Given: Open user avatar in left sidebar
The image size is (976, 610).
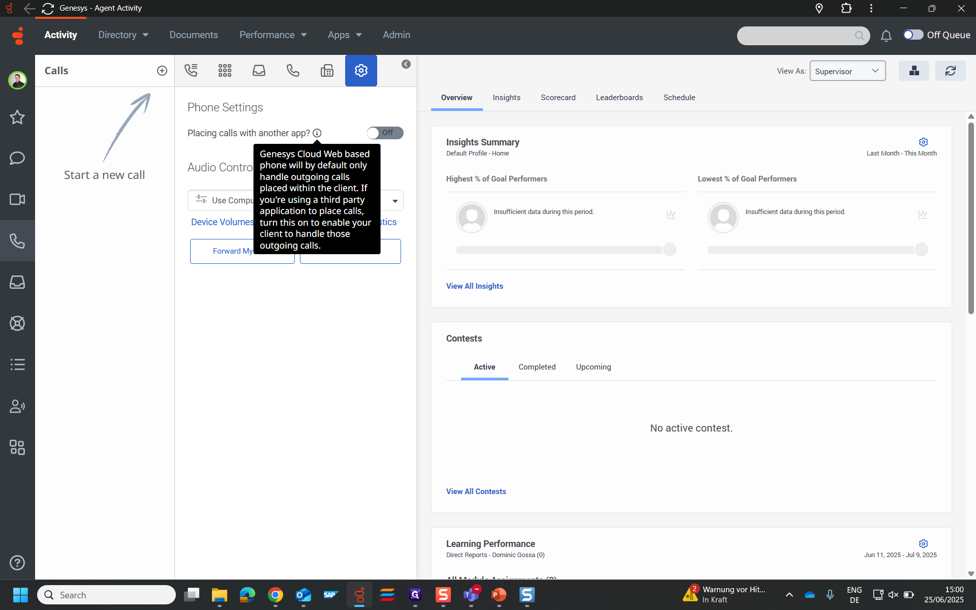Looking at the screenshot, I should (17, 80).
